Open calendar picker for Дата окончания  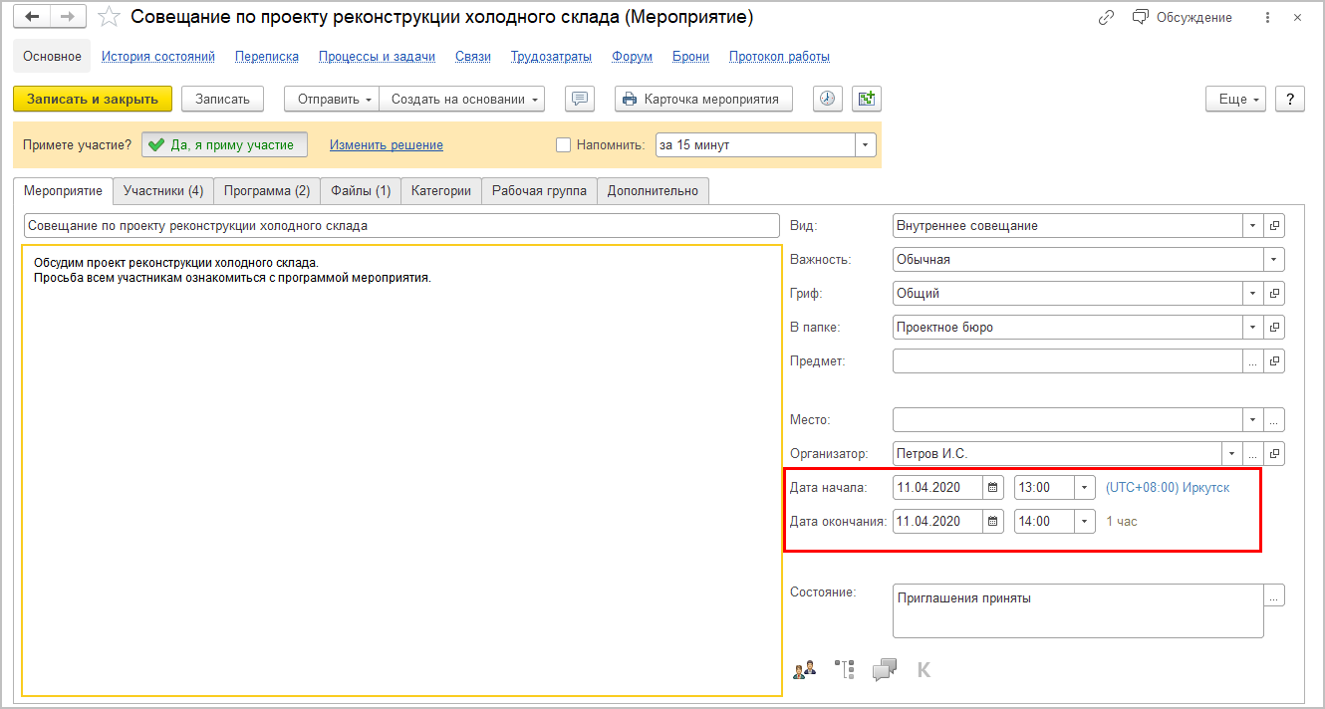tap(993, 521)
